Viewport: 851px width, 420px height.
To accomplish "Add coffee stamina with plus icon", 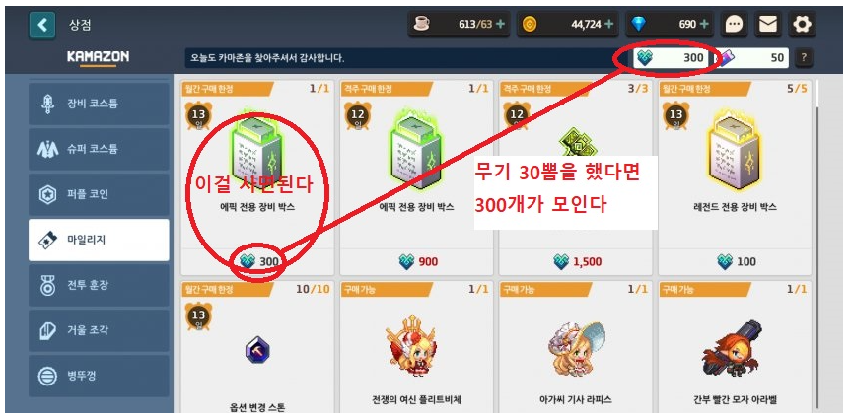I will tap(500, 24).
